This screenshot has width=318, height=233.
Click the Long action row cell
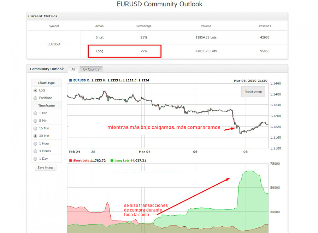[x=100, y=51]
